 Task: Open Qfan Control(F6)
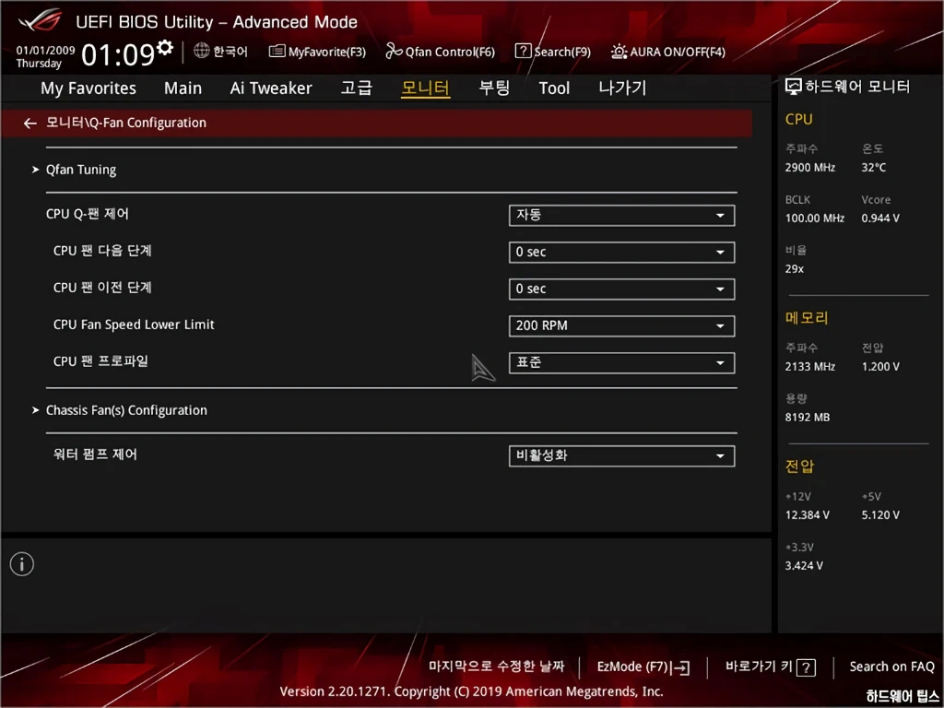[440, 52]
